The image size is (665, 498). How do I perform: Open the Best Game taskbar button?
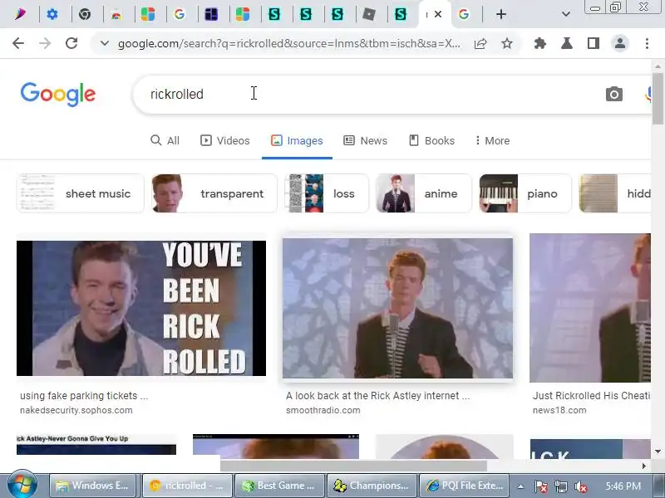click(279, 486)
